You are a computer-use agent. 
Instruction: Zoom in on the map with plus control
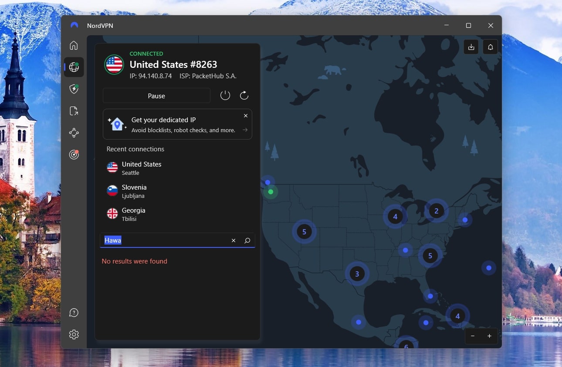click(489, 336)
